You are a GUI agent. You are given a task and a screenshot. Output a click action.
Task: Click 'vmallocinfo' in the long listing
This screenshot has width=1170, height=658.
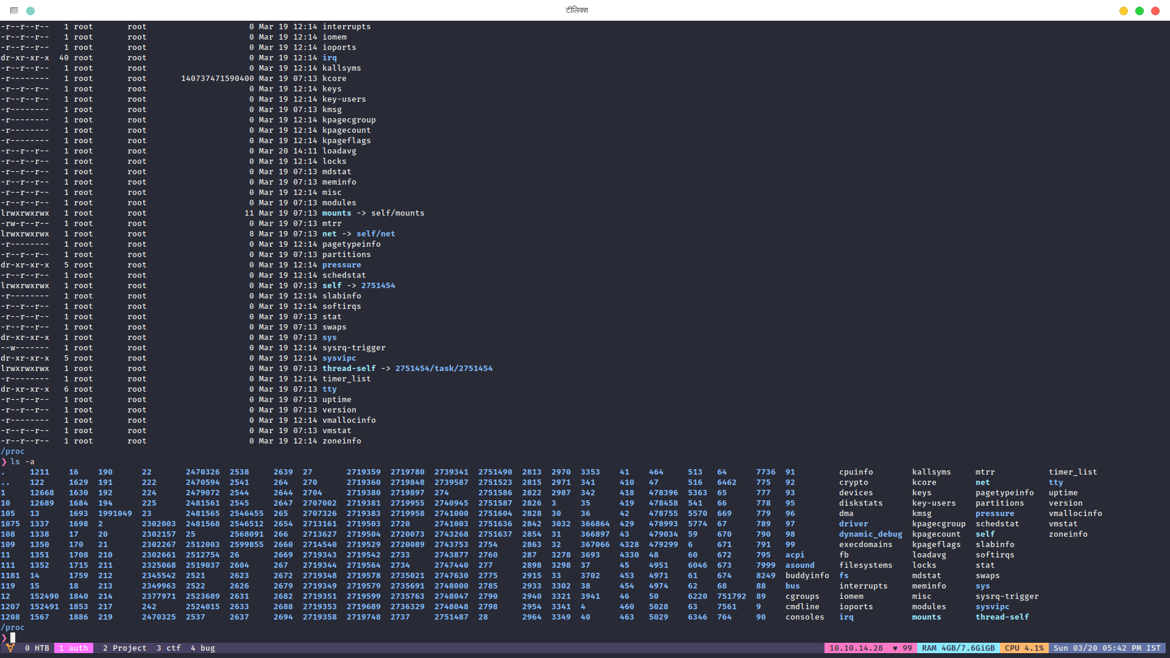coord(349,420)
